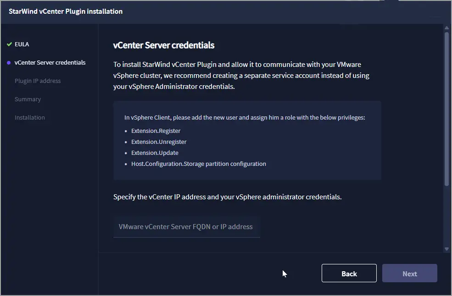The image size is (452, 296).
Task: Focus the VMware vCenter Server FQDN field
Action: click(x=186, y=227)
